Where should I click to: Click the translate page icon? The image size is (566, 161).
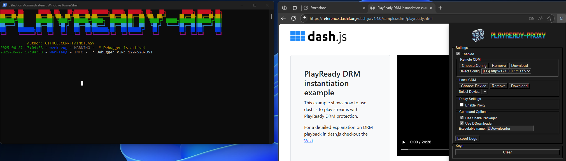point(531,18)
